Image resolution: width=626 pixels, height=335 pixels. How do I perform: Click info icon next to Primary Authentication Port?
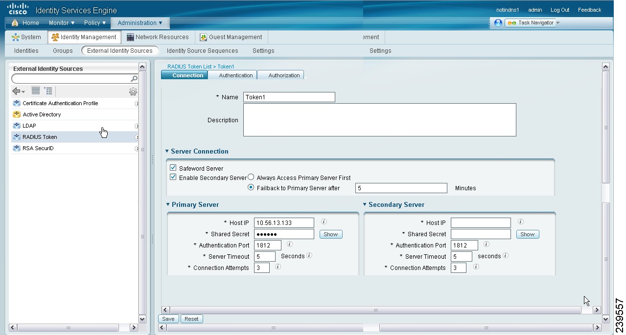289,244
